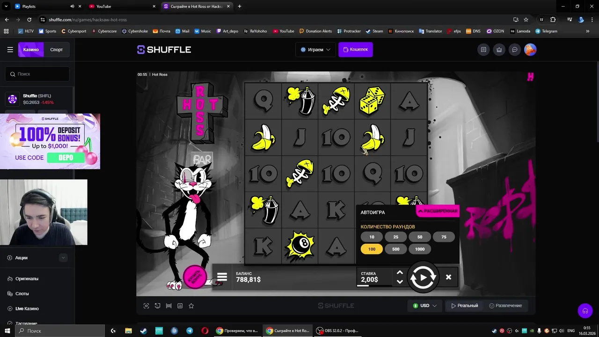
Task: Switch to Реальный play mode
Action: pos(465,306)
